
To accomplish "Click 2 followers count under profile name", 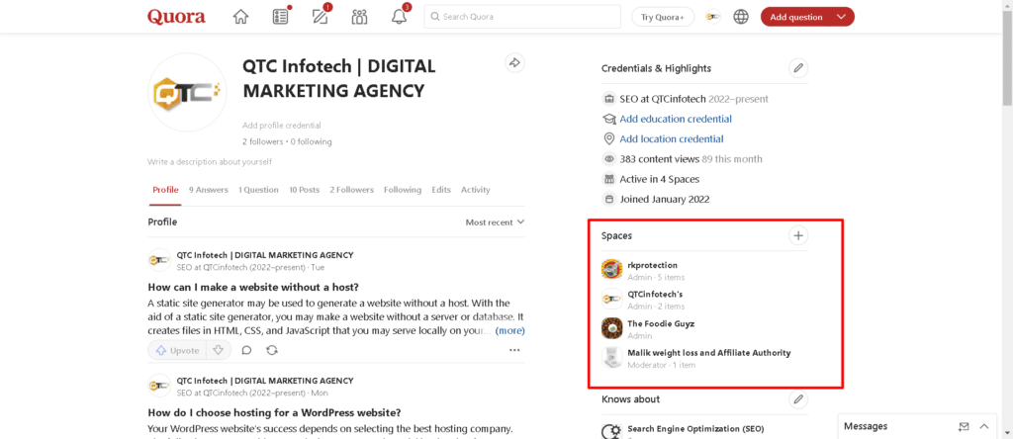I will (x=262, y=141).
